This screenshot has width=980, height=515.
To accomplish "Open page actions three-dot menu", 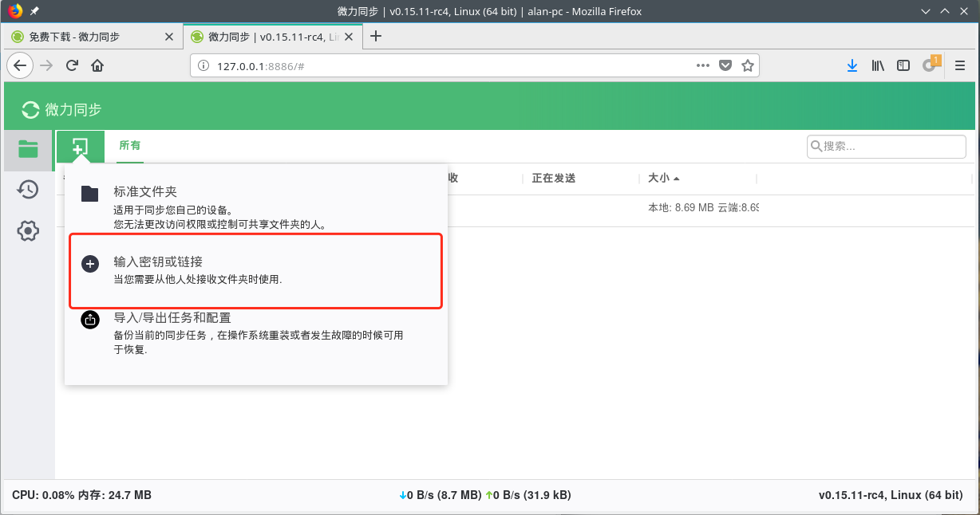I will point(703,66).
